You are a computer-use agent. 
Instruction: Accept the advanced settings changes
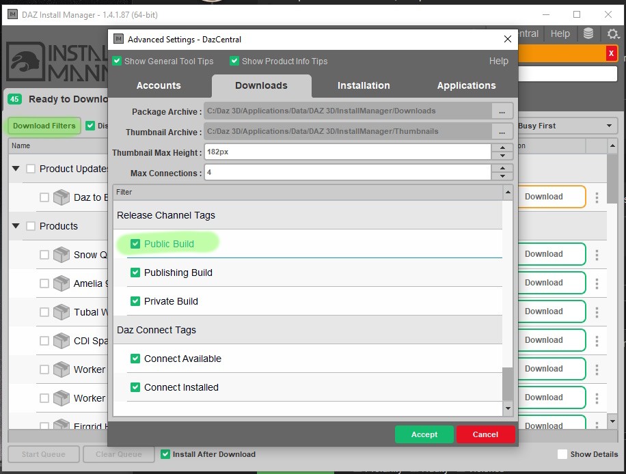click(x=424, y=434)
